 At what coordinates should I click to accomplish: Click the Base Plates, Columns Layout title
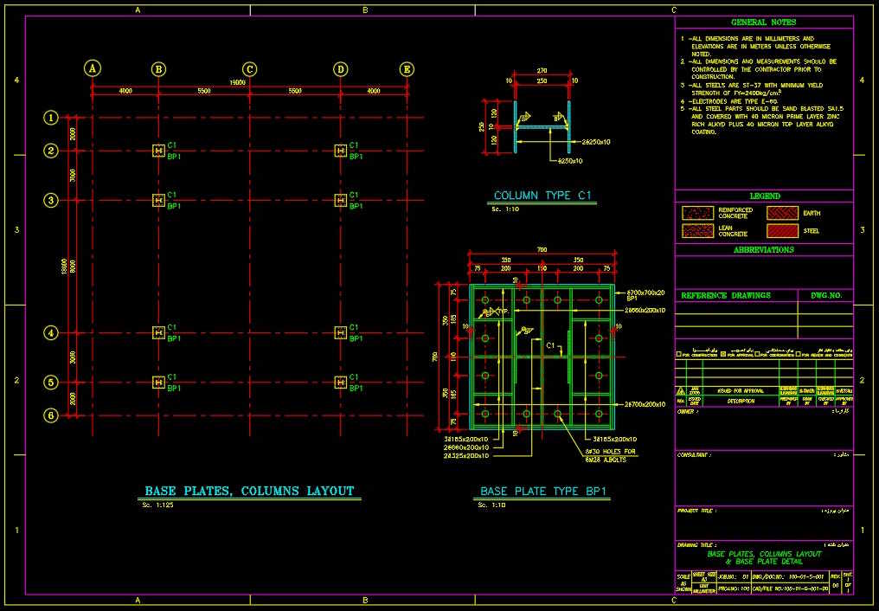pyautogui.click(x=249, y=491)
